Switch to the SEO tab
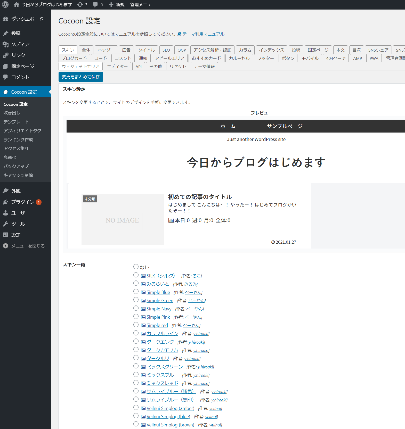 [166, 50]
